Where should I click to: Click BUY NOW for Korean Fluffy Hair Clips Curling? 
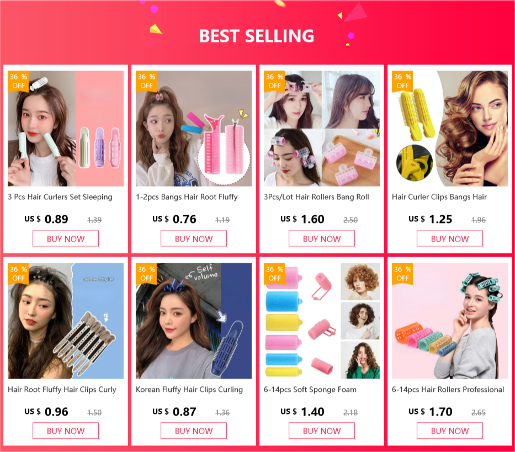193,430
